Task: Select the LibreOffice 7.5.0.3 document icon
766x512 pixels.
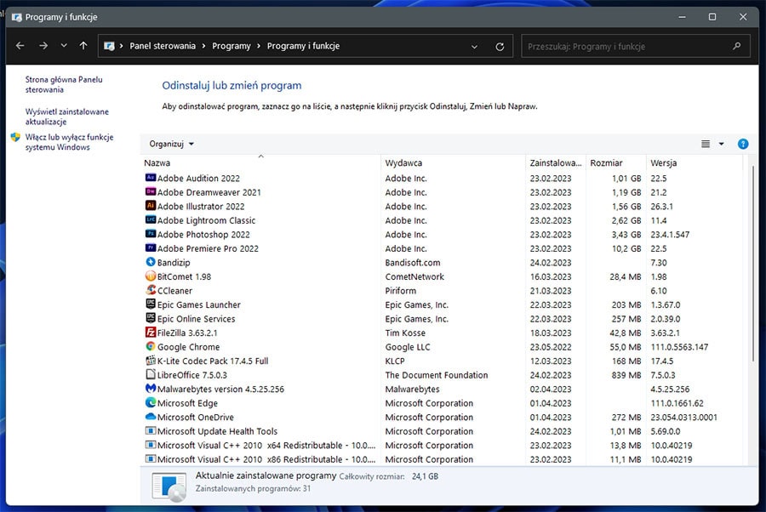Action: (151, 375)
